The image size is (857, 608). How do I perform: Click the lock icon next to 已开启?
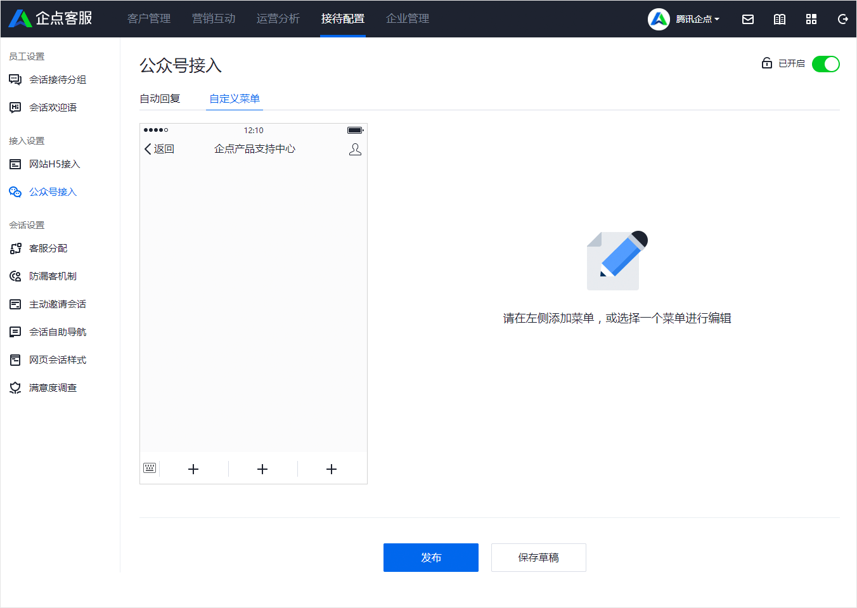(766, 63)
